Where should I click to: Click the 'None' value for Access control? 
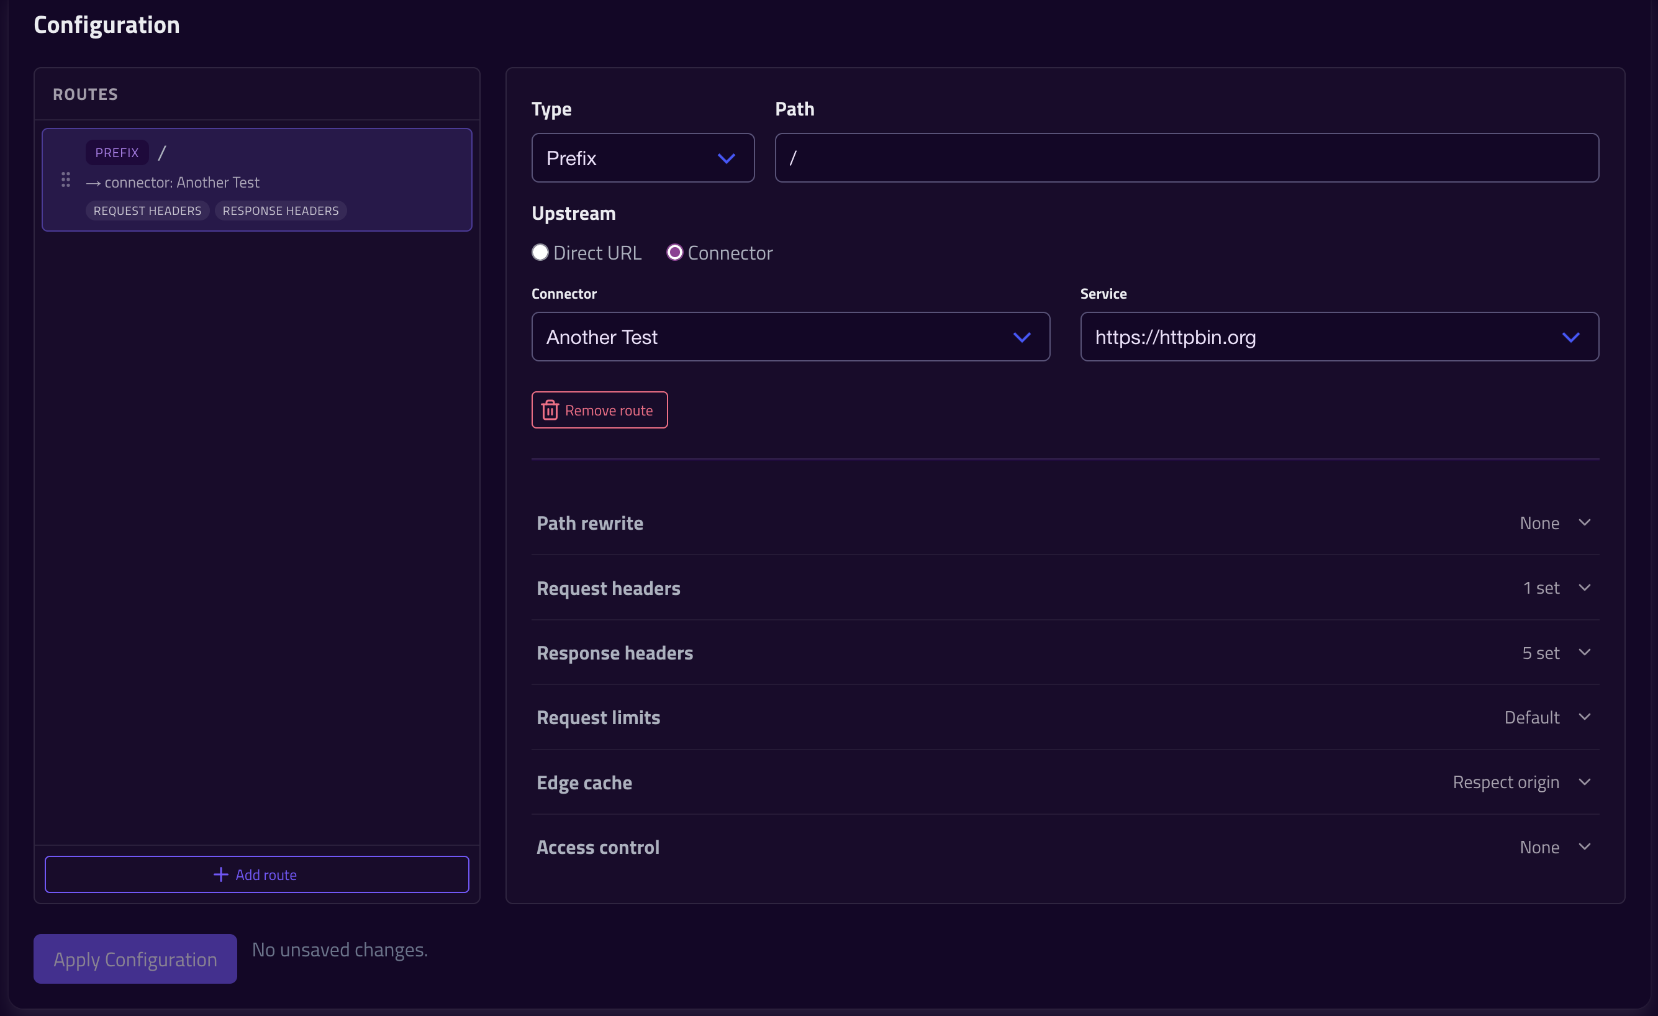point(1539,847)
